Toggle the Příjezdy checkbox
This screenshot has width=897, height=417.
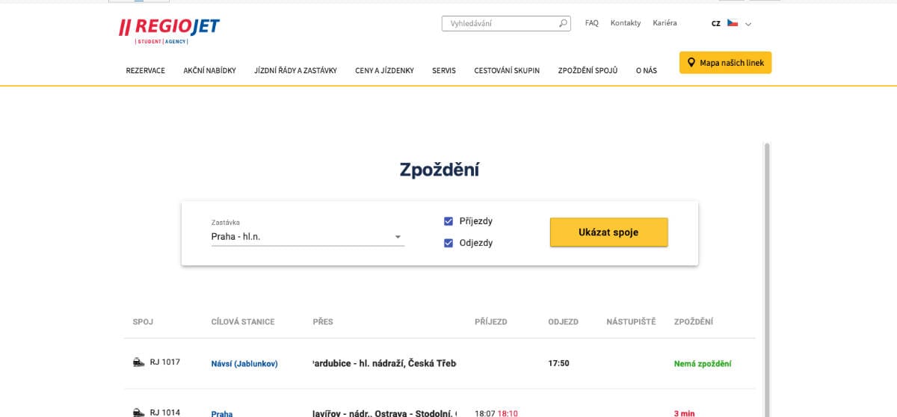pos(449,221)
